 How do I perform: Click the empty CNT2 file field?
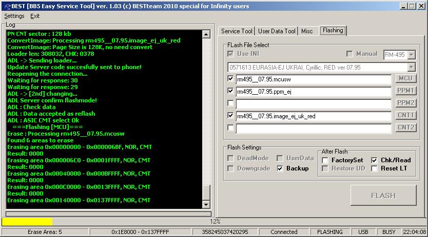pyautogui.click(x=314, y=128)
